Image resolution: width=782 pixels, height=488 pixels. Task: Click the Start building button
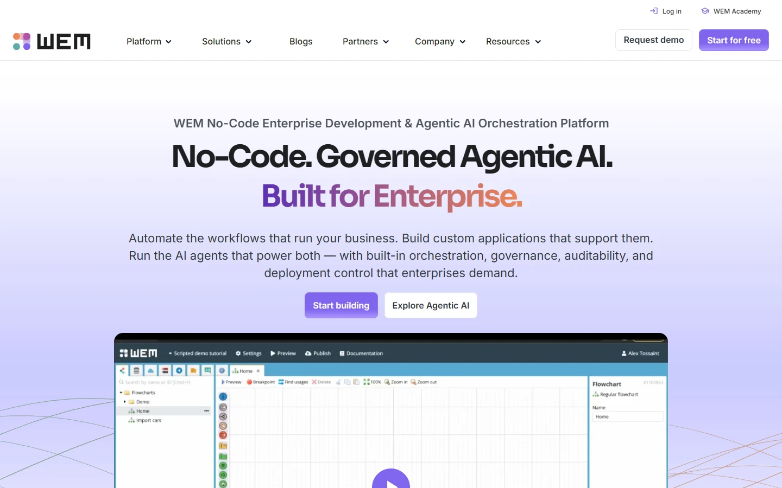pyautogui.click(x=341, y=305)
